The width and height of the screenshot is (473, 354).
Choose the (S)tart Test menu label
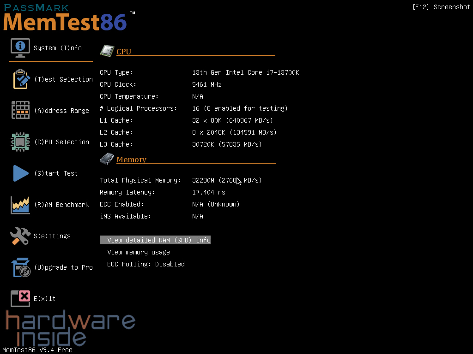click(56, 173)
